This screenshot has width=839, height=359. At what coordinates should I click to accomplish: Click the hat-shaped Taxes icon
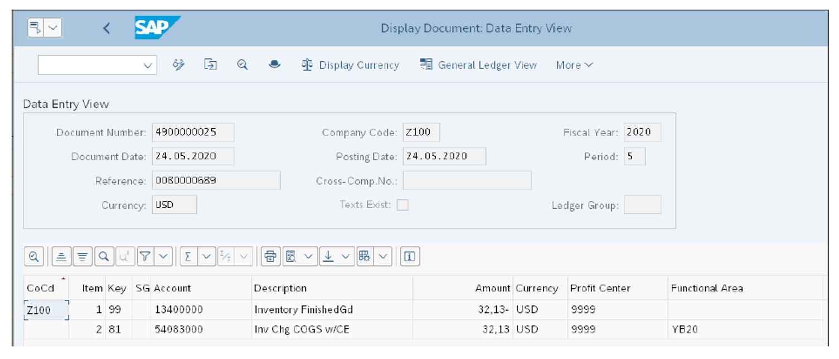click(x=274, y=65)
